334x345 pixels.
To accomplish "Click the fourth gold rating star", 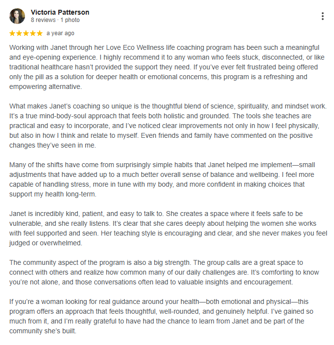I will 33,33.
